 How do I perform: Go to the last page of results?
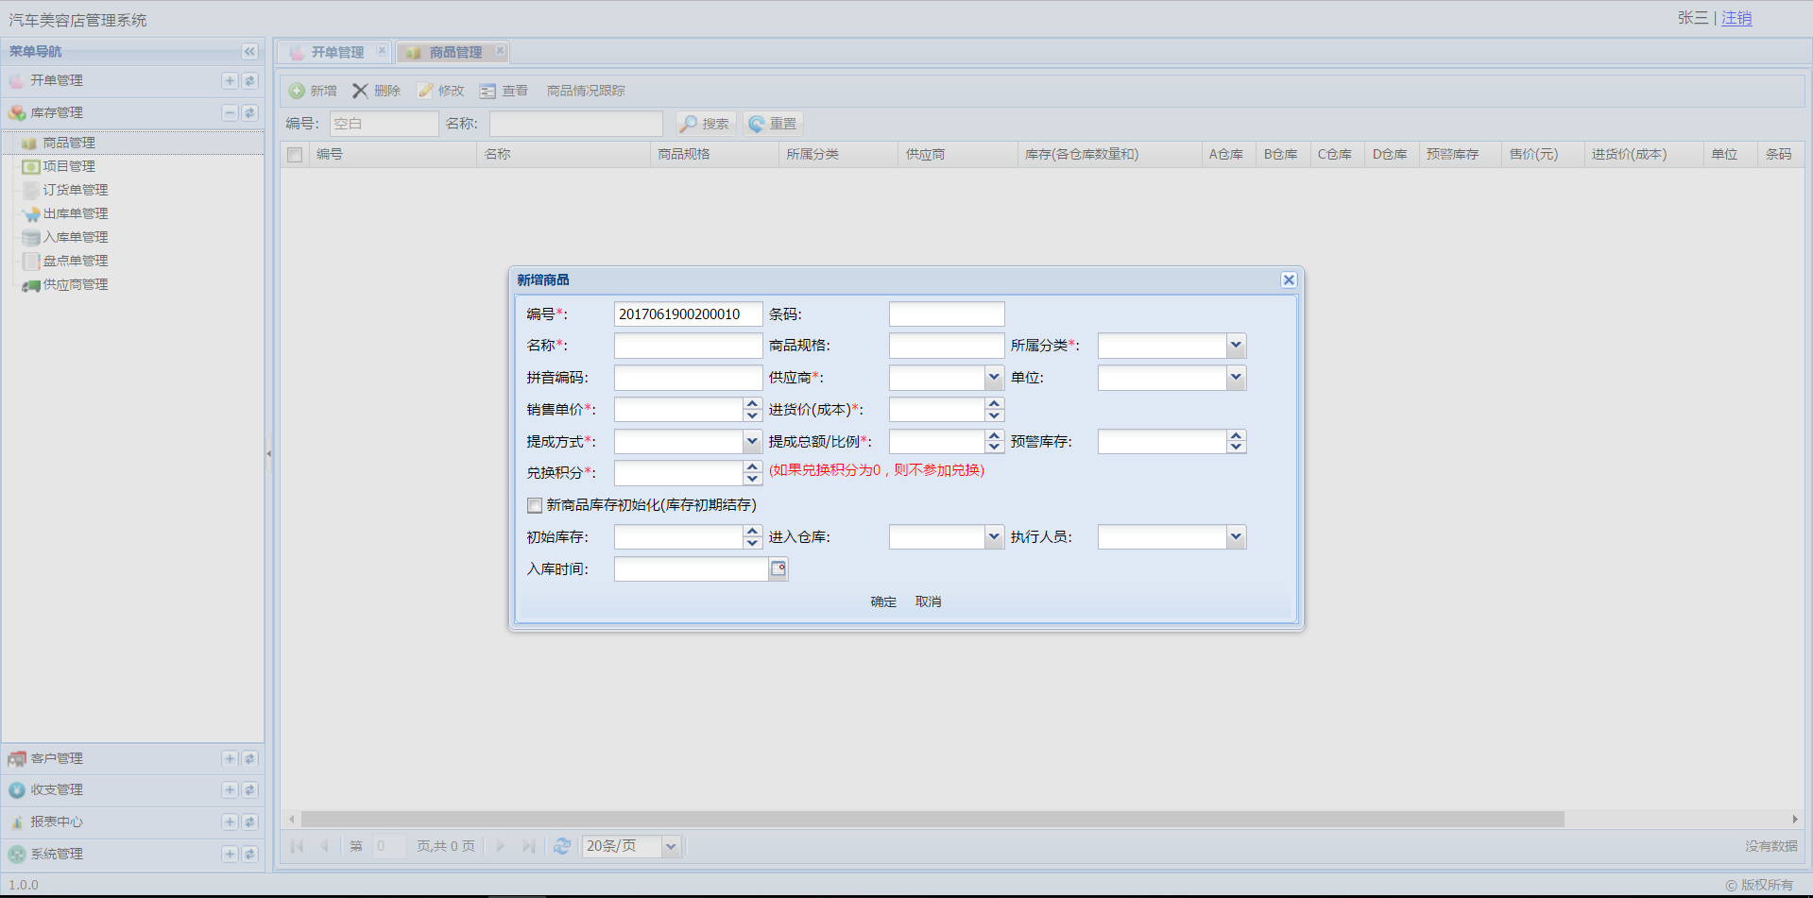pos(528,846)
